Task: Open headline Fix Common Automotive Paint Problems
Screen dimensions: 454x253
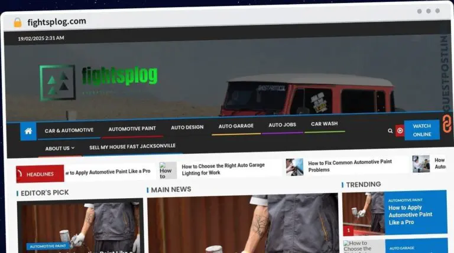Action: coord(350,166)
